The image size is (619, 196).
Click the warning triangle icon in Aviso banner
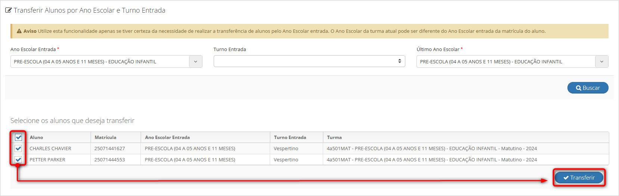pos(19,31)
